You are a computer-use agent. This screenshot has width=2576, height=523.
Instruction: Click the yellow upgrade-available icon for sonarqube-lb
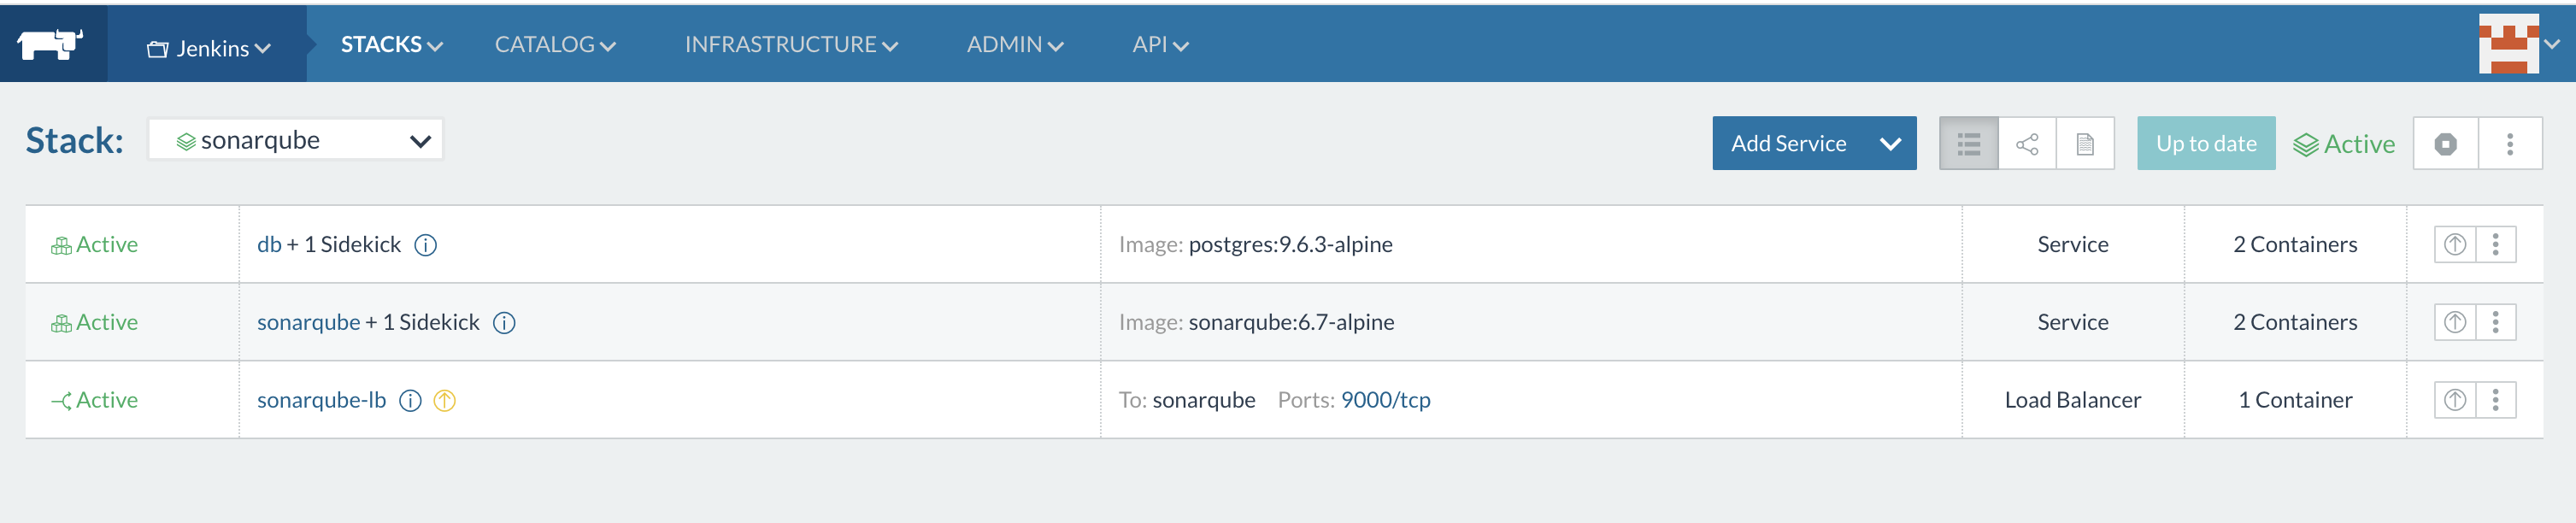(x=444, y=401)
